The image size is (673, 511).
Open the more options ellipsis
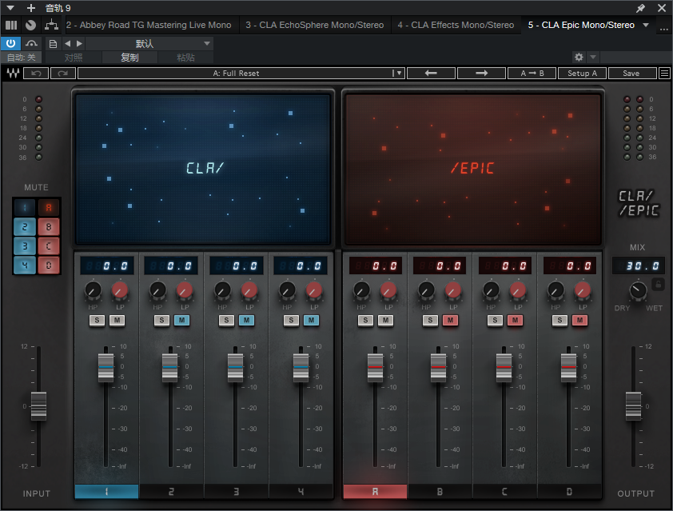[664, 28]
